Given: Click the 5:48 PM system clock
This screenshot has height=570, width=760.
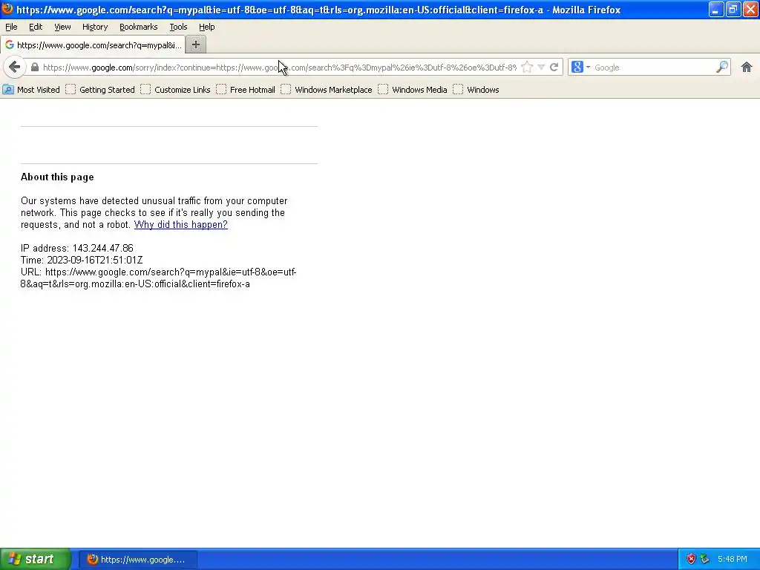Looking at the screenshot, I should point(733,559).
